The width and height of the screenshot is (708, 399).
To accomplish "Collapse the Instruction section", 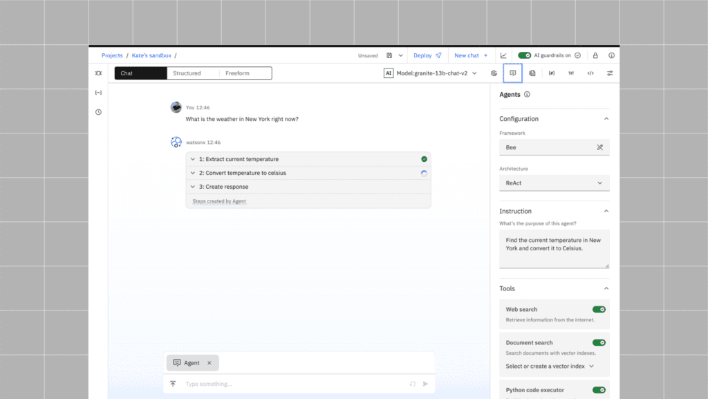I will [x=606, y=211].
